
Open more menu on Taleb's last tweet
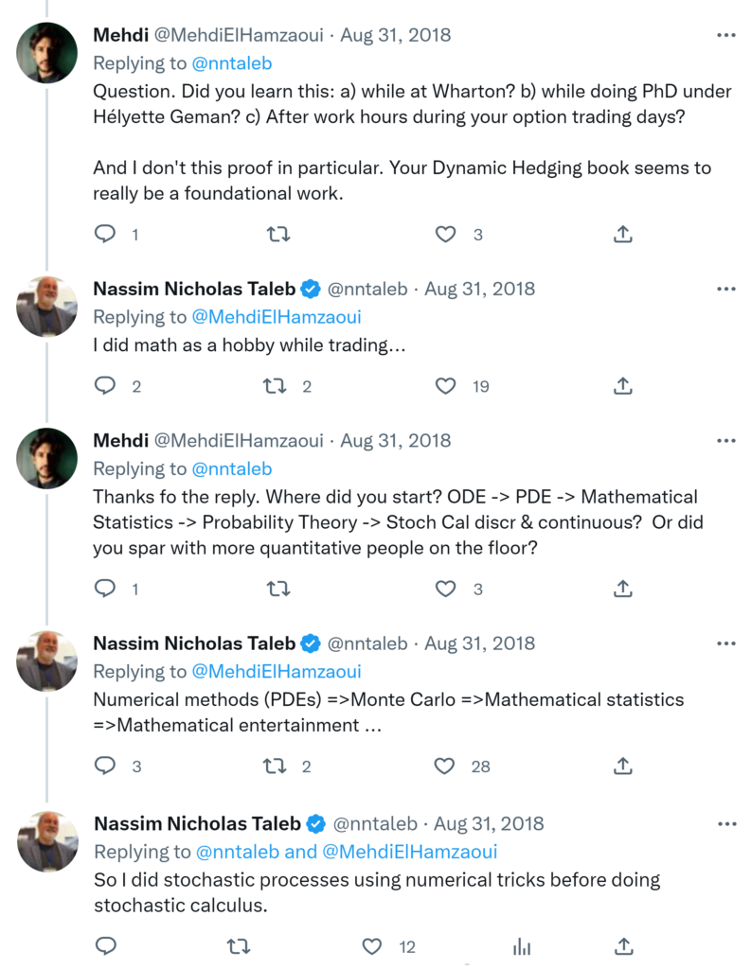click(726, 824)
